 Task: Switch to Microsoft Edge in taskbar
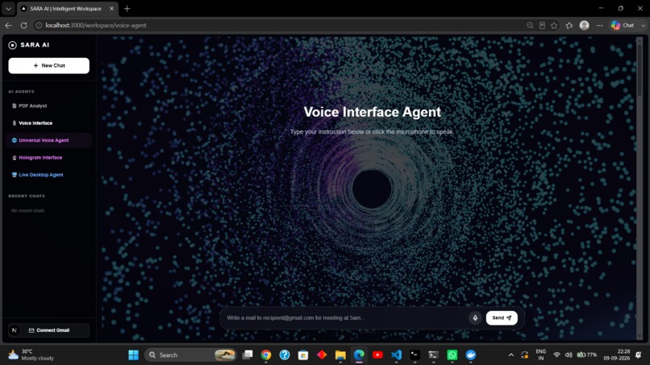tap(359, 355)
